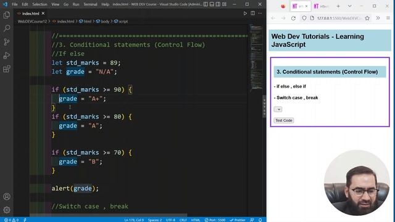Select the index.html editor tab
Viewport: 395px width, 222px height.
click(x=30, y=14)
